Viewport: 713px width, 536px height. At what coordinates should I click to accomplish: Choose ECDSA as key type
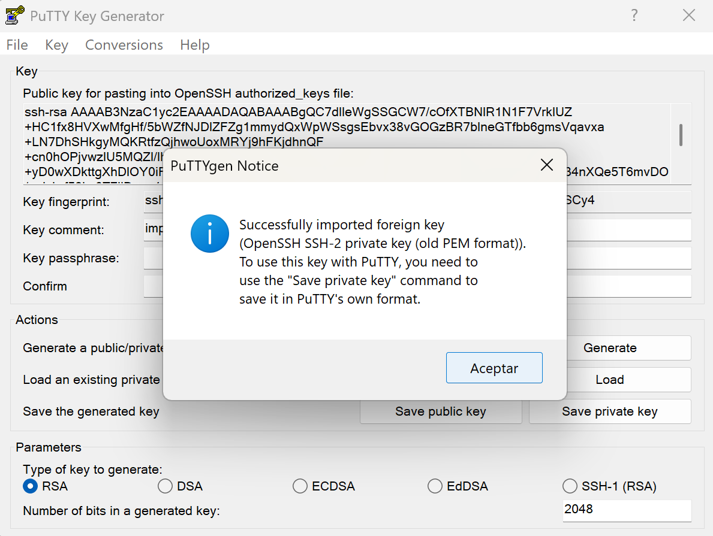(300, 486)
